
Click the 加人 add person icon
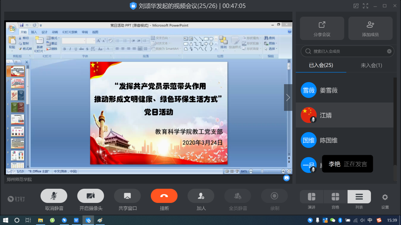pyautogui.click(x=201, y=196)
